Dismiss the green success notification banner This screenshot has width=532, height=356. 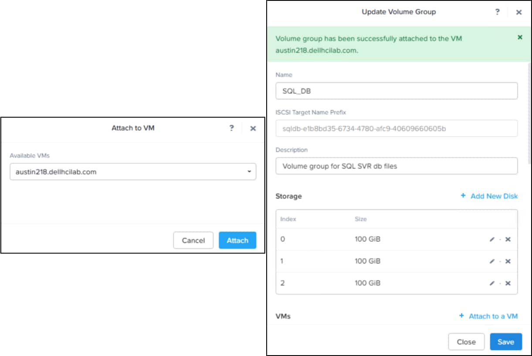(x=520, y=37)
